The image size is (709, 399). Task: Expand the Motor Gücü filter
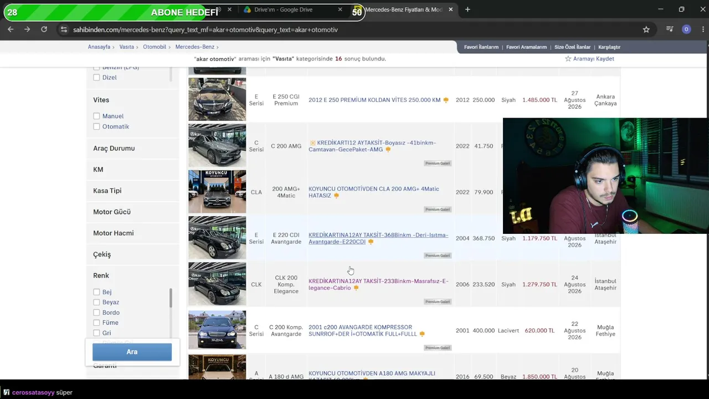[x=112, y=212]
